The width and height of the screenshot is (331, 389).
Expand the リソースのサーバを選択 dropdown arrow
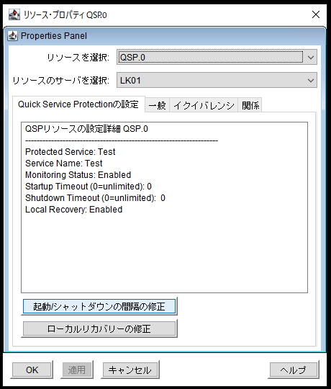(310, 81)
